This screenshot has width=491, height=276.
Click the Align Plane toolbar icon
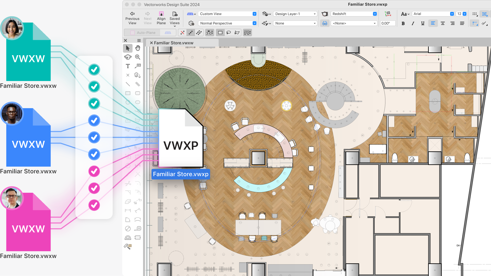point(161,17)
